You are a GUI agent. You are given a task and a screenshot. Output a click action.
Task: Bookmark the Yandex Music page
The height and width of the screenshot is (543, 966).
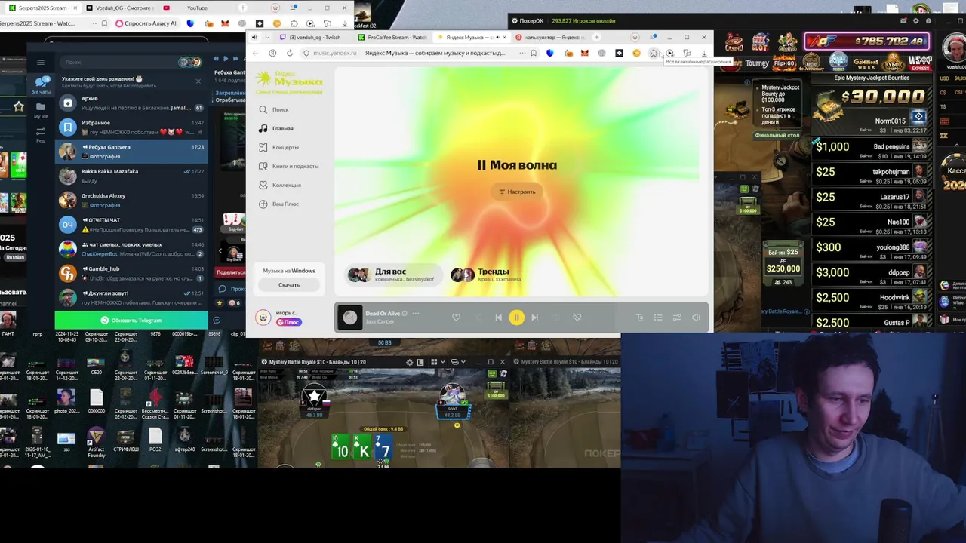(534, 53)
